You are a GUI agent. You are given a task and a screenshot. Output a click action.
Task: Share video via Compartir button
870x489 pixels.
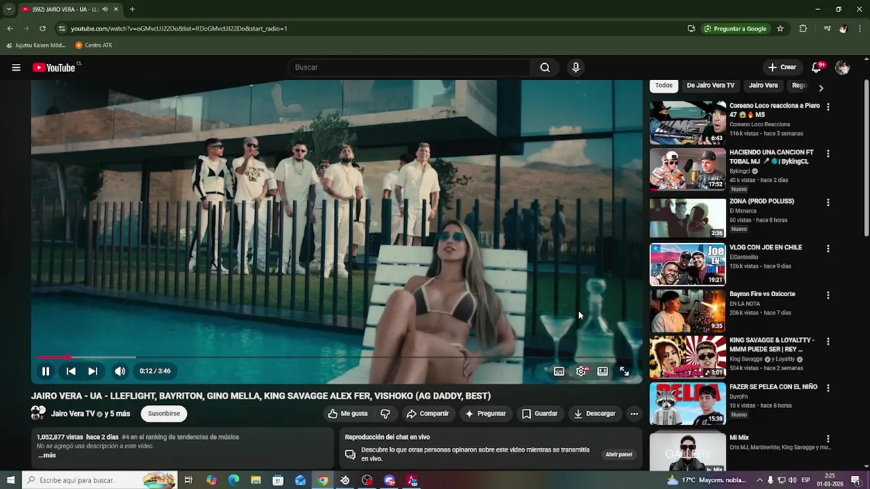(428, 414)
